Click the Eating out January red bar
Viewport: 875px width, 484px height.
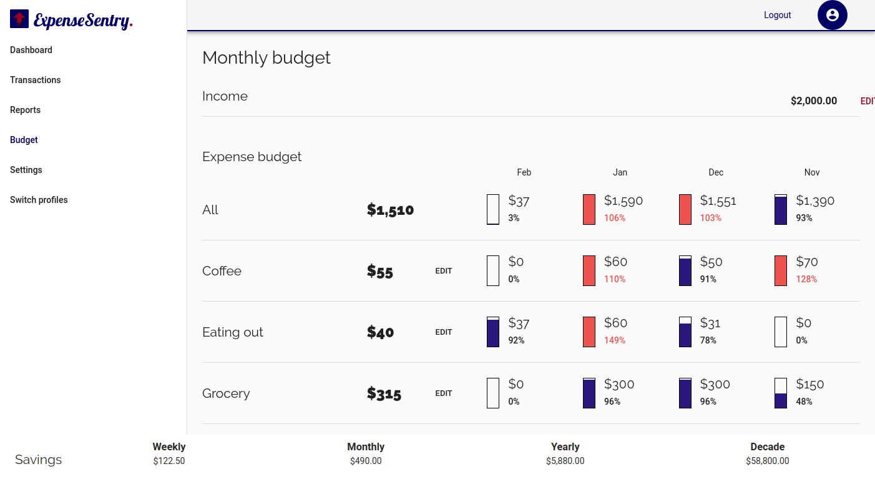pyautogui.click(x=589, y=332)
